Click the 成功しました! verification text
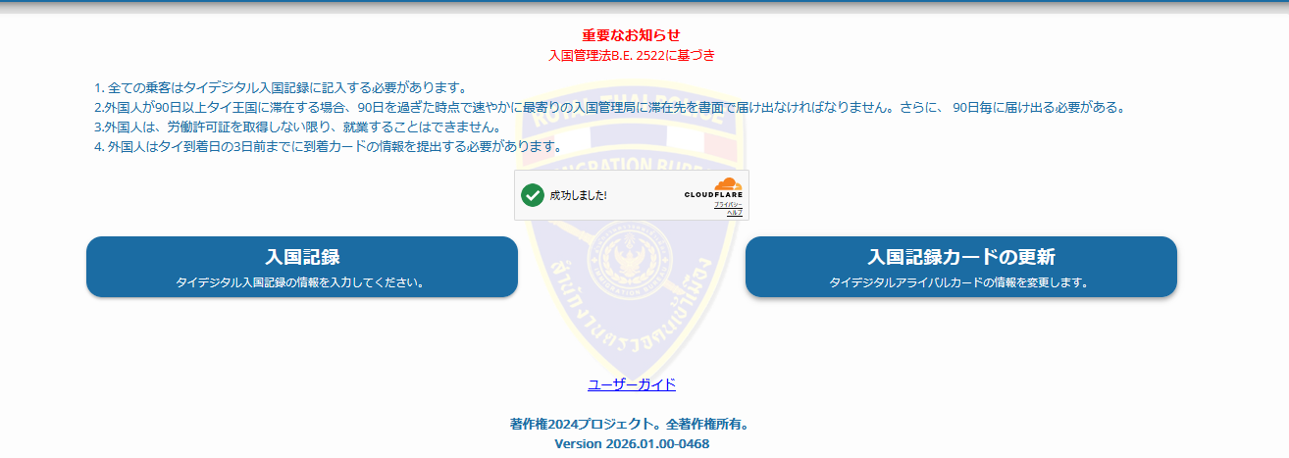Screen dimensions: 1289x458 click(578, 195)
